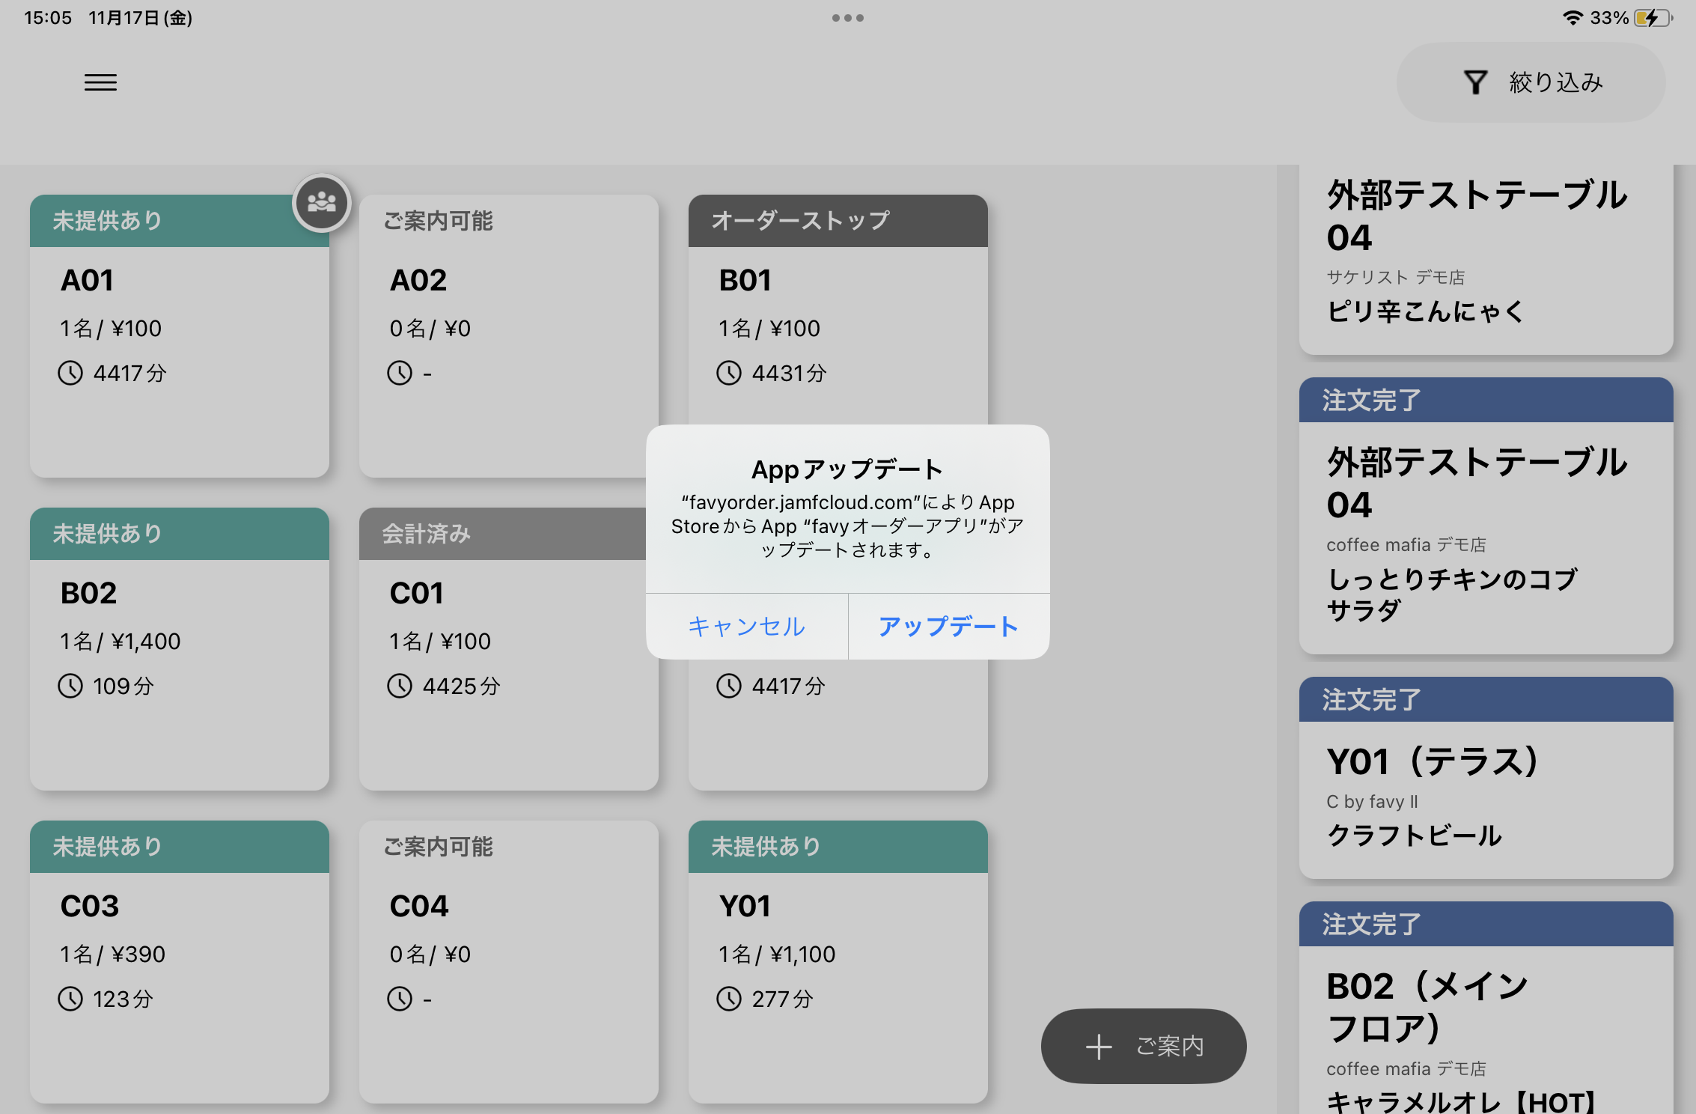Open table Y01 with ¥1,100

[x=837, y=962]
